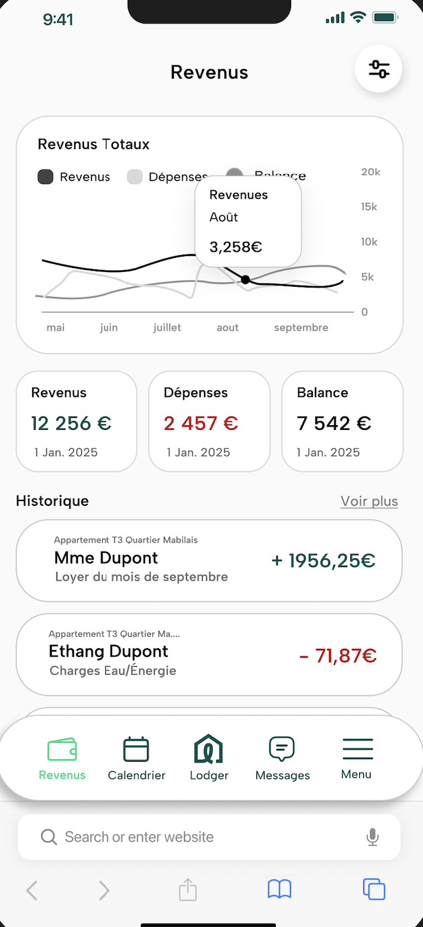
Task: Click the Voir plus link
Action: click(369, 501)
